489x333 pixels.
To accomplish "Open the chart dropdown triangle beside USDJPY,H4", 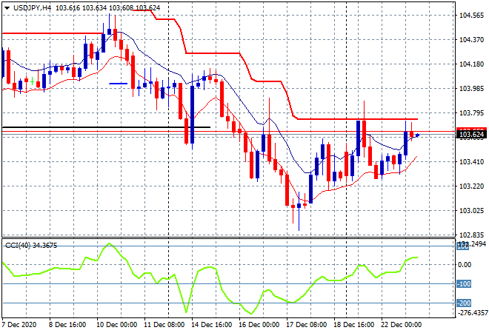I will coord(7,8).
